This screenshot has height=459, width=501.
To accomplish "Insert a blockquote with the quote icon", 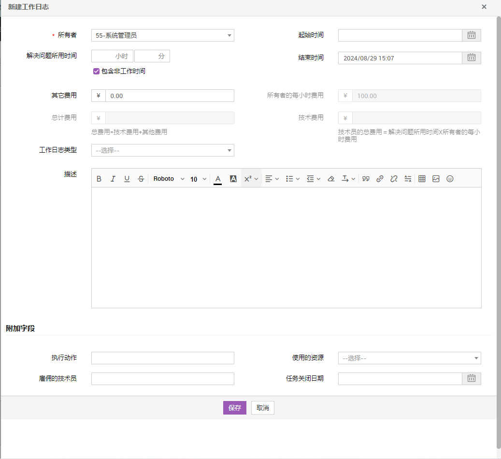I will point(366,179).
